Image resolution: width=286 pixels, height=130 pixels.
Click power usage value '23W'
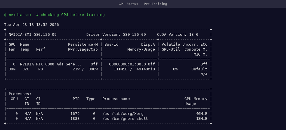pyautogui.click(x=76, y=69)
